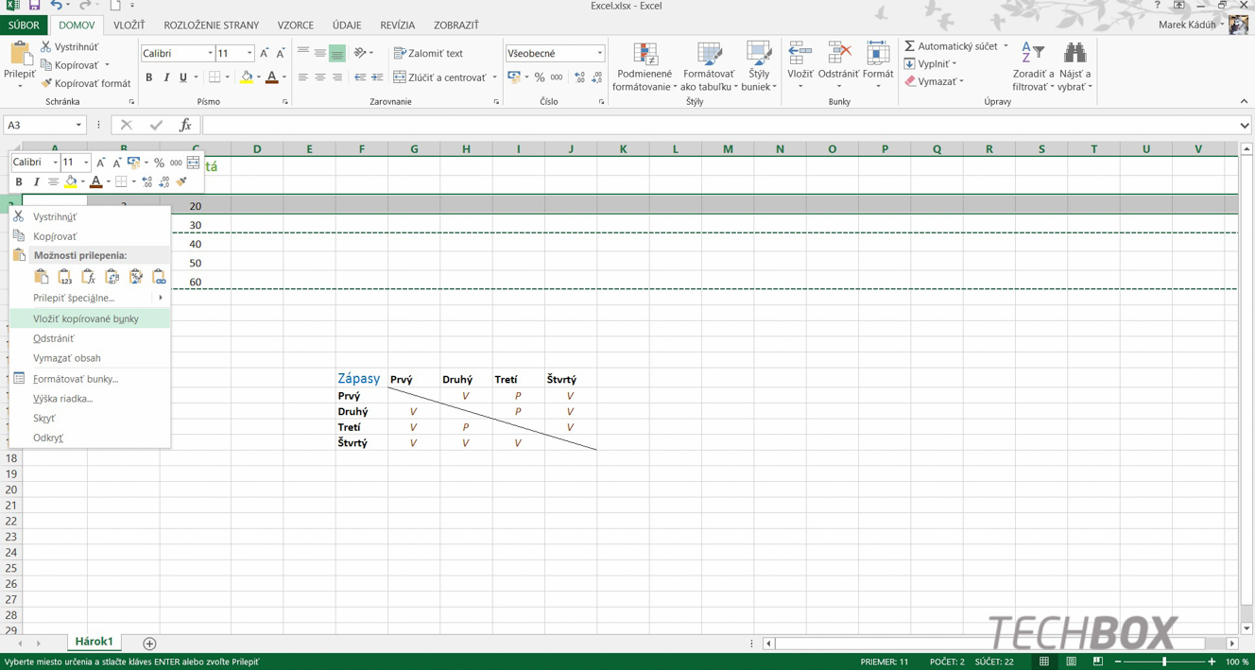Choose paste link option in context menu
Viewport: 1255px width, 670px height.
pos(159,277)
